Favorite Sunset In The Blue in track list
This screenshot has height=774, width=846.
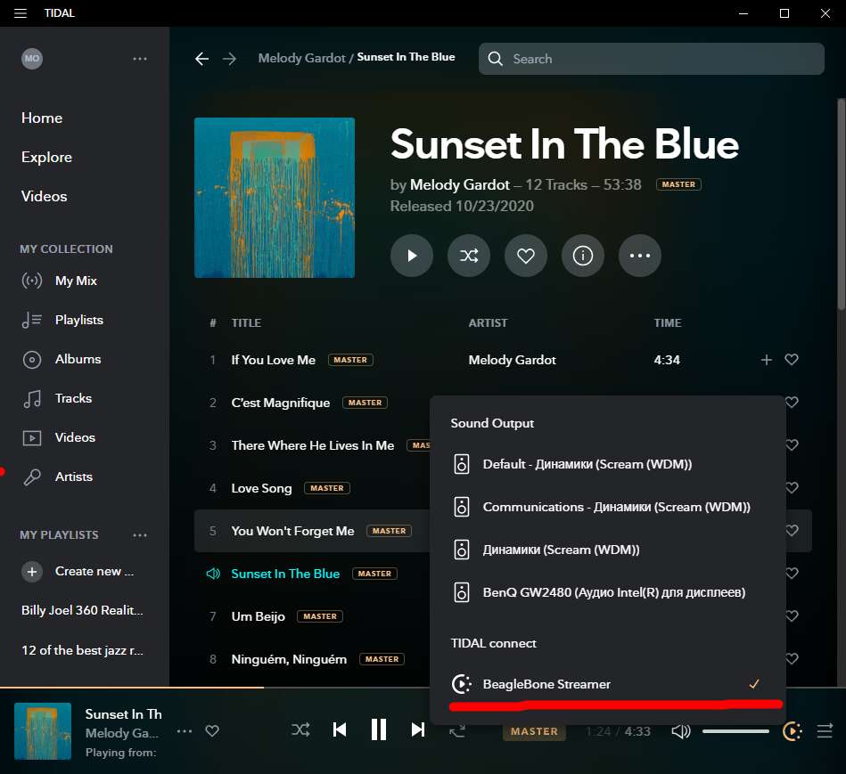(792, 573)
